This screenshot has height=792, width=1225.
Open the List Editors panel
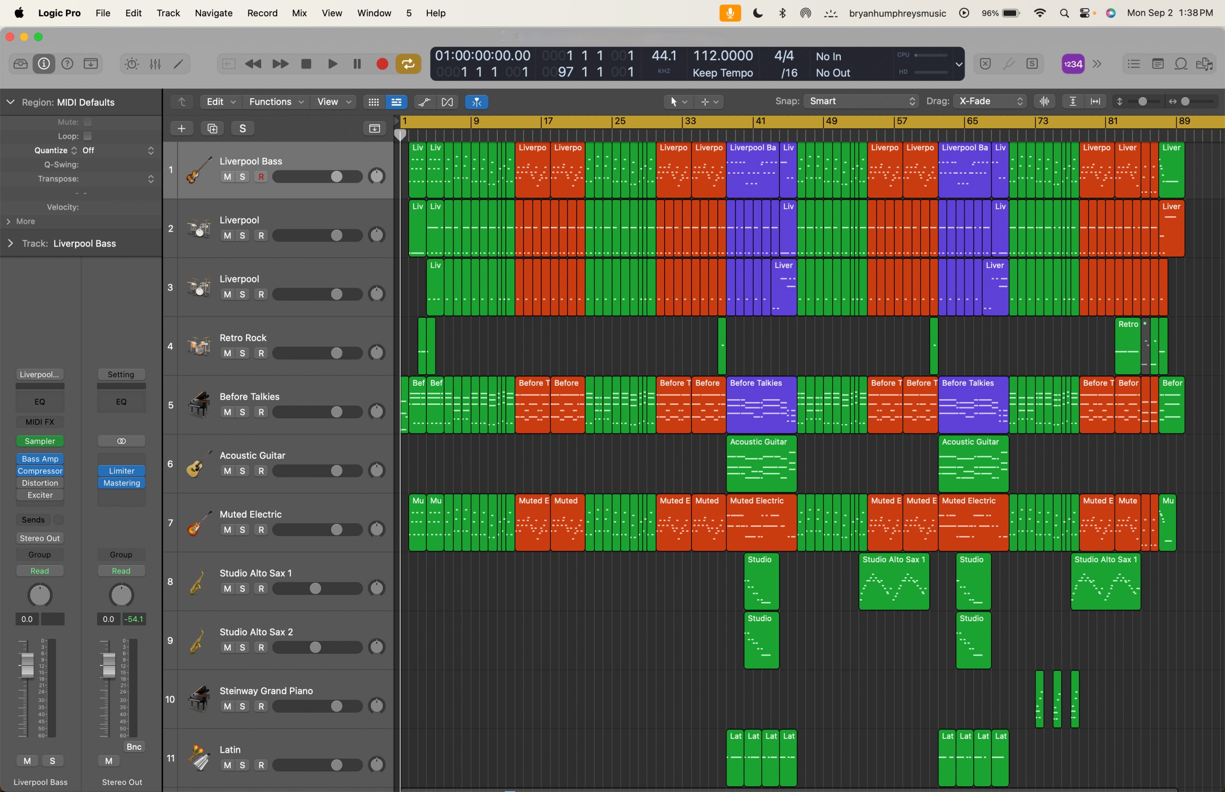click(x=1134, y=63)
